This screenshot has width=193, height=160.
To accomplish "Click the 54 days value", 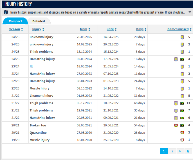I will coord(139,125).
